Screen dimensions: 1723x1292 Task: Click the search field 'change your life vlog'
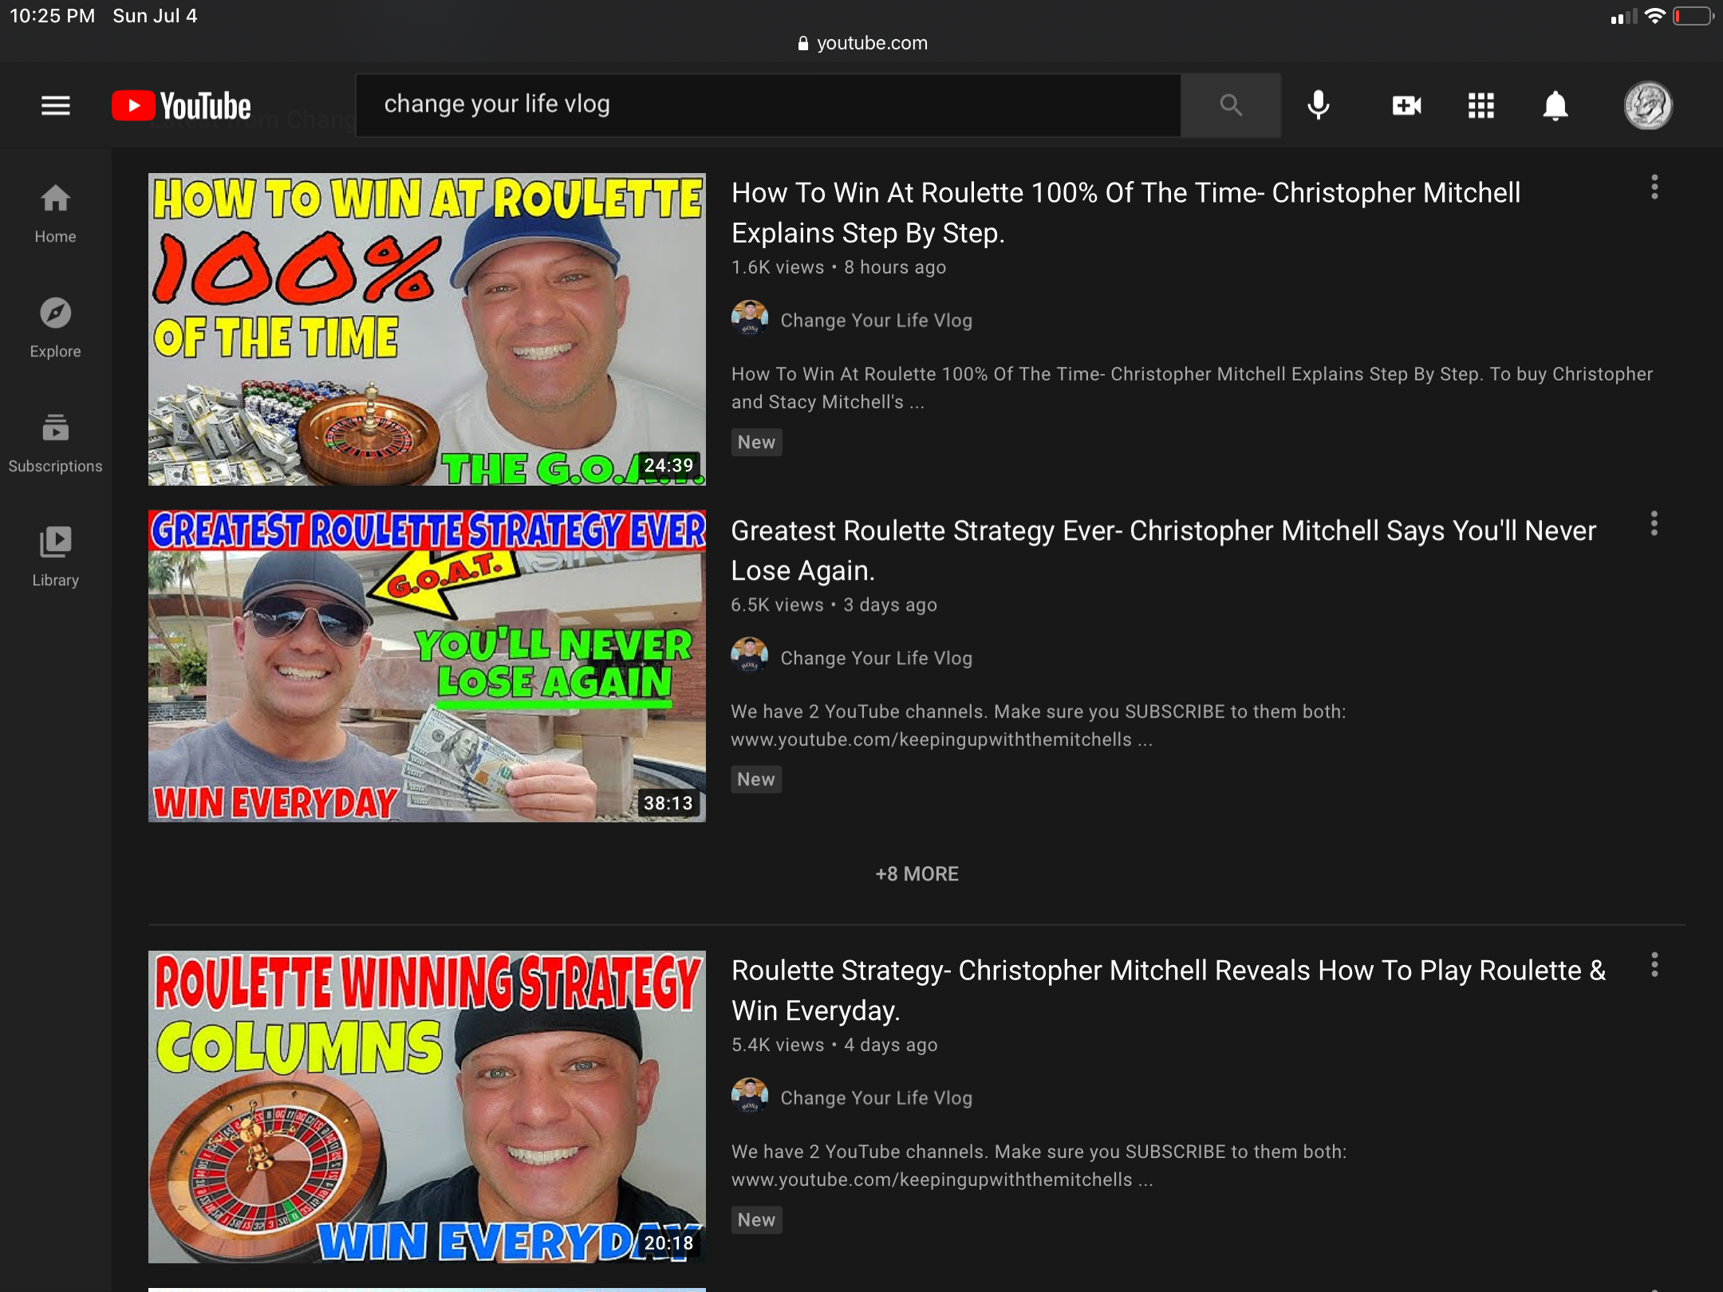click(768, 105)
